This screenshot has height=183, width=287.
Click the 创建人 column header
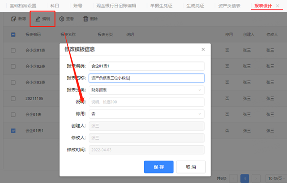tap(249, 34)
